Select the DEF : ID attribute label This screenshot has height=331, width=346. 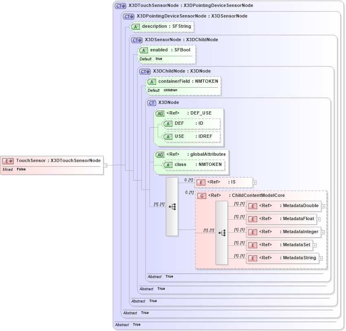(189, 123)
